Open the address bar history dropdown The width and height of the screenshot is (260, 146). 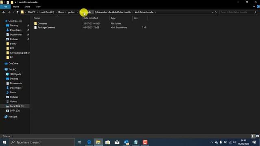click(212, 12)
